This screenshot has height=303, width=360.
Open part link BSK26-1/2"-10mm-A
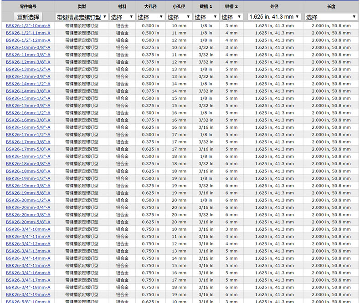[28, 26]
